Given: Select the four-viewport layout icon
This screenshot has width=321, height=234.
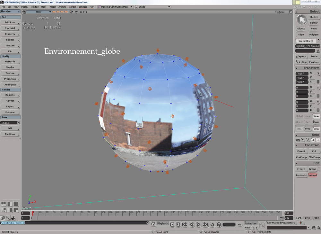Looking at the screenshot, I should click(x=16, y=204).
